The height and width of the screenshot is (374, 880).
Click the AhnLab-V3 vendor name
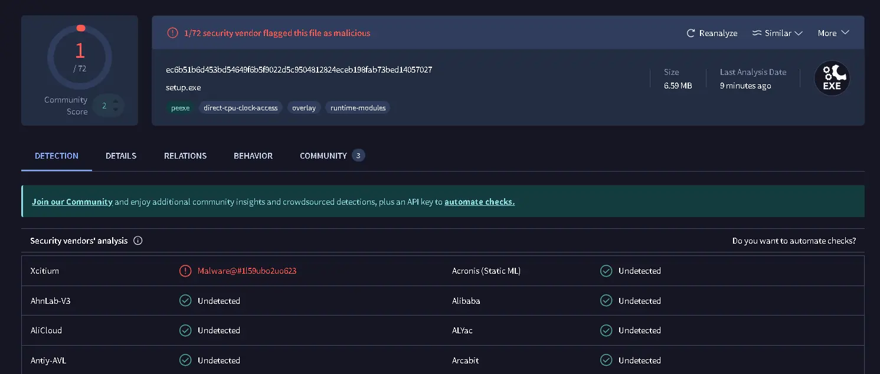[51, 301]
